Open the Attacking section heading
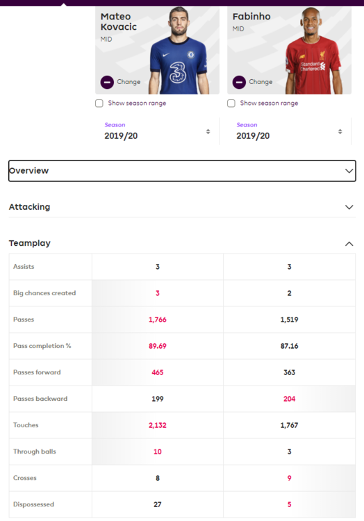Viewport: 364px width, 521px height. 30,207
